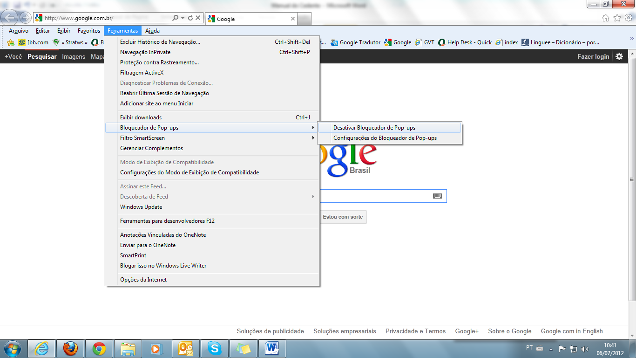
Task: Choose Ferramentas para desenvolvedores F12
Action: tap(212, 221)
